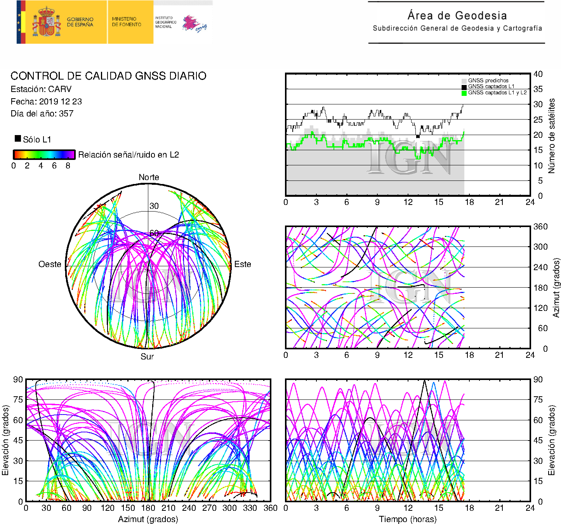
Task: Click the Norte label on sky plot
Action: tap(149, 177)
